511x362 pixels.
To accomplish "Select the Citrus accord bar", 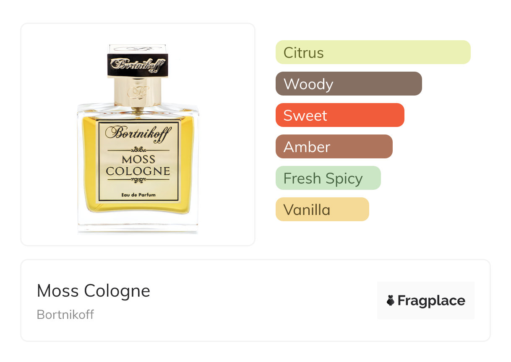I will 373,52.
